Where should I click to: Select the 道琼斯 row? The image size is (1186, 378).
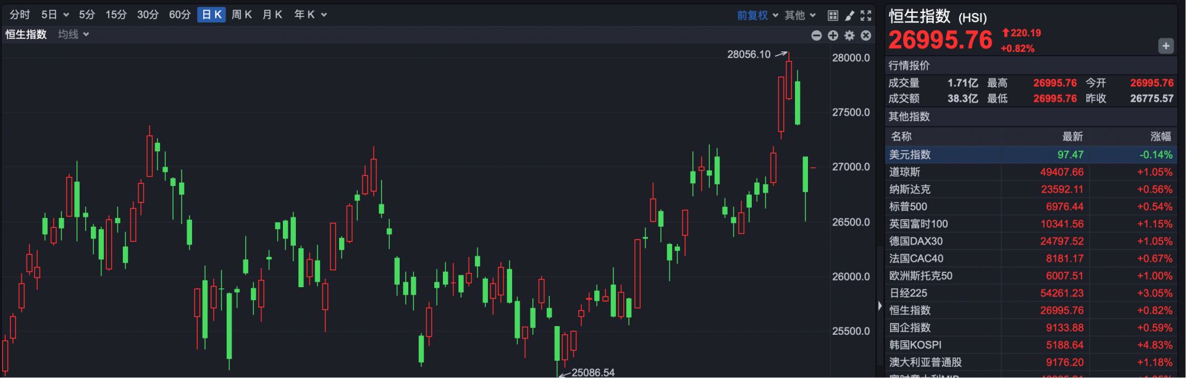(x=1031, y=172)
